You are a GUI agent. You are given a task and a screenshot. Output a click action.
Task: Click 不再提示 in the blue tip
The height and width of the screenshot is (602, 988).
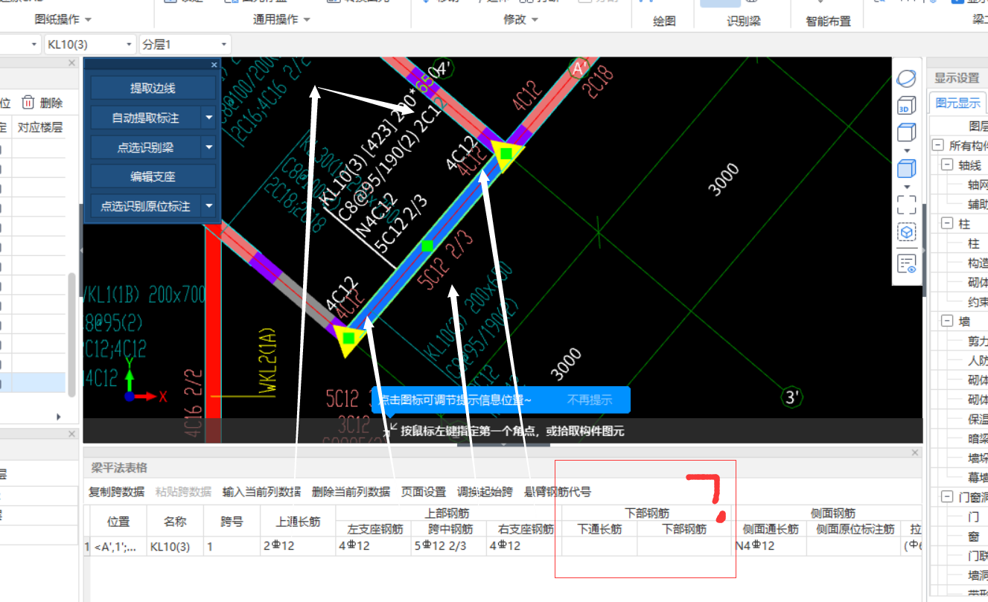(590, 400)
